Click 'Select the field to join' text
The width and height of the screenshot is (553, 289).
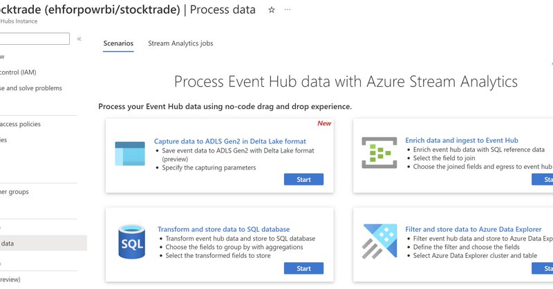click(x=444, y=158)
